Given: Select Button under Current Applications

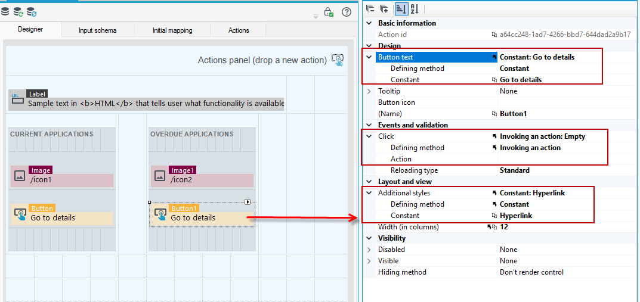Looking at the screenshot, I should click(x=62, y=215).
